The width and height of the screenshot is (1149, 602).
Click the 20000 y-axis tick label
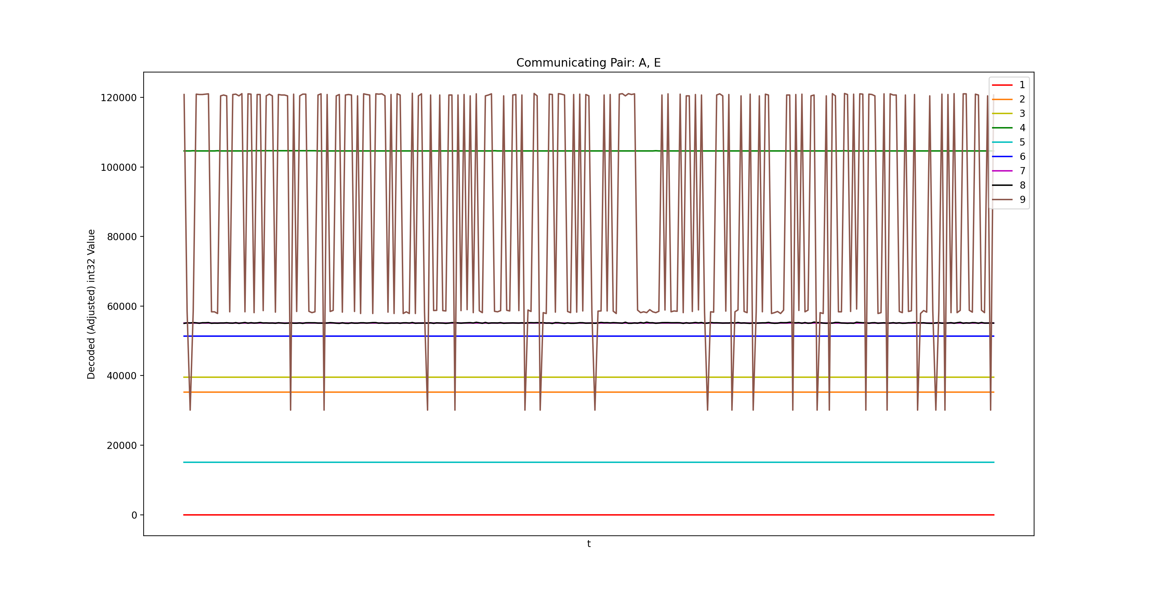click(121, 446)
